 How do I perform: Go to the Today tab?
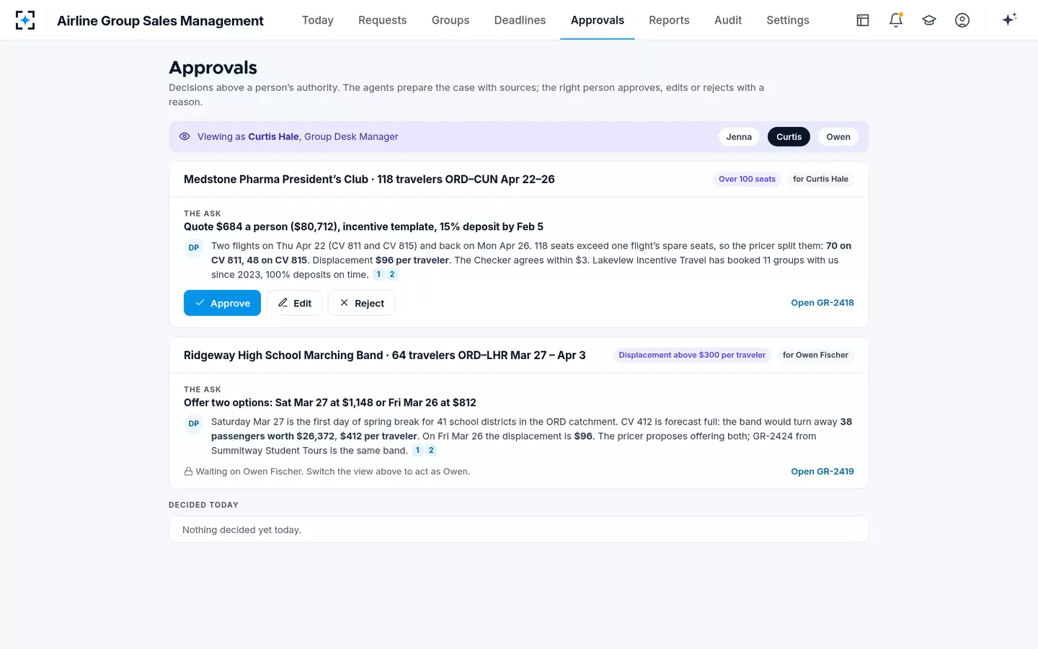click(x=318, y=20)
